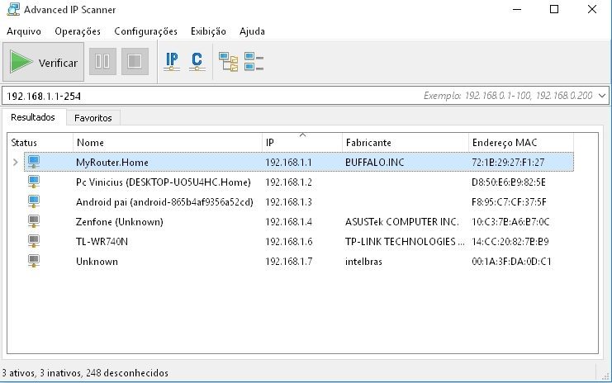Click the TP-LINK TECHNOLOGIES manufacturer cell
The image size is (612, 383).
pyautogui.click(x=405, y=241)
